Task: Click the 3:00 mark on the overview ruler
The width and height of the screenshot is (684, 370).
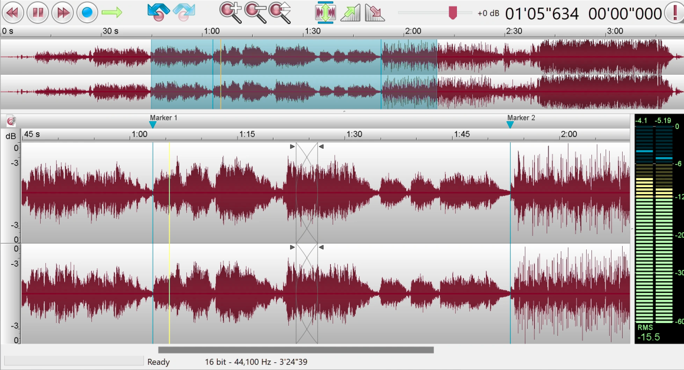Action: (615, 31)
